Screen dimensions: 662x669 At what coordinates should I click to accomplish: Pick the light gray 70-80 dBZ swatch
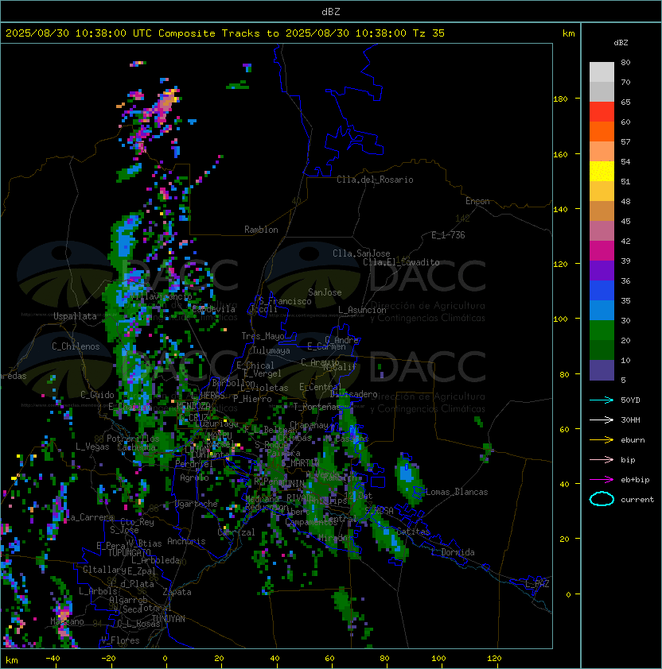coord(602,72)
